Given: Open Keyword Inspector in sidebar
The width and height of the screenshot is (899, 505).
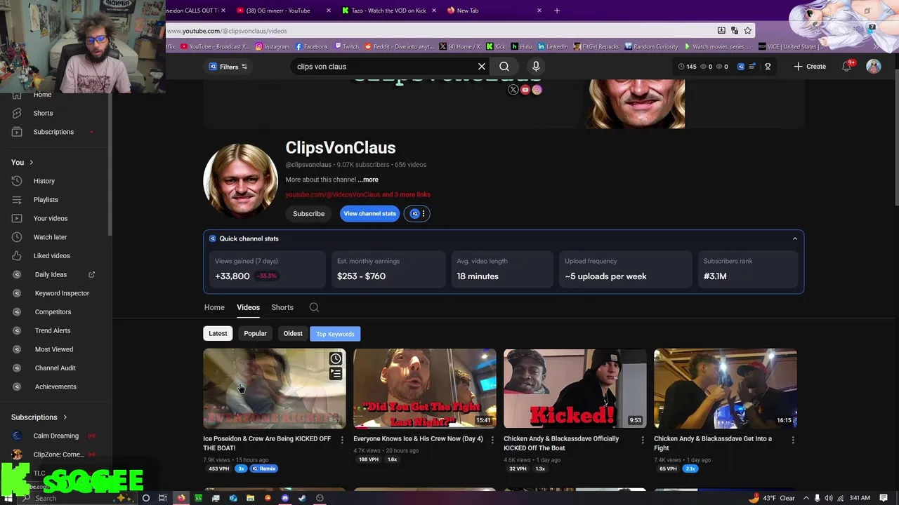Looking at the screenshot, I should (62, 293).
